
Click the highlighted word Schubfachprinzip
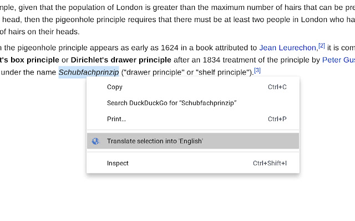(x=89, y=72)
